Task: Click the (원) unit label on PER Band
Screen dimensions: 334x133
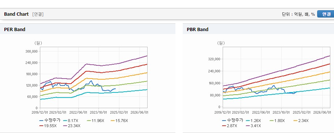Action: click(x=38, y=43)
